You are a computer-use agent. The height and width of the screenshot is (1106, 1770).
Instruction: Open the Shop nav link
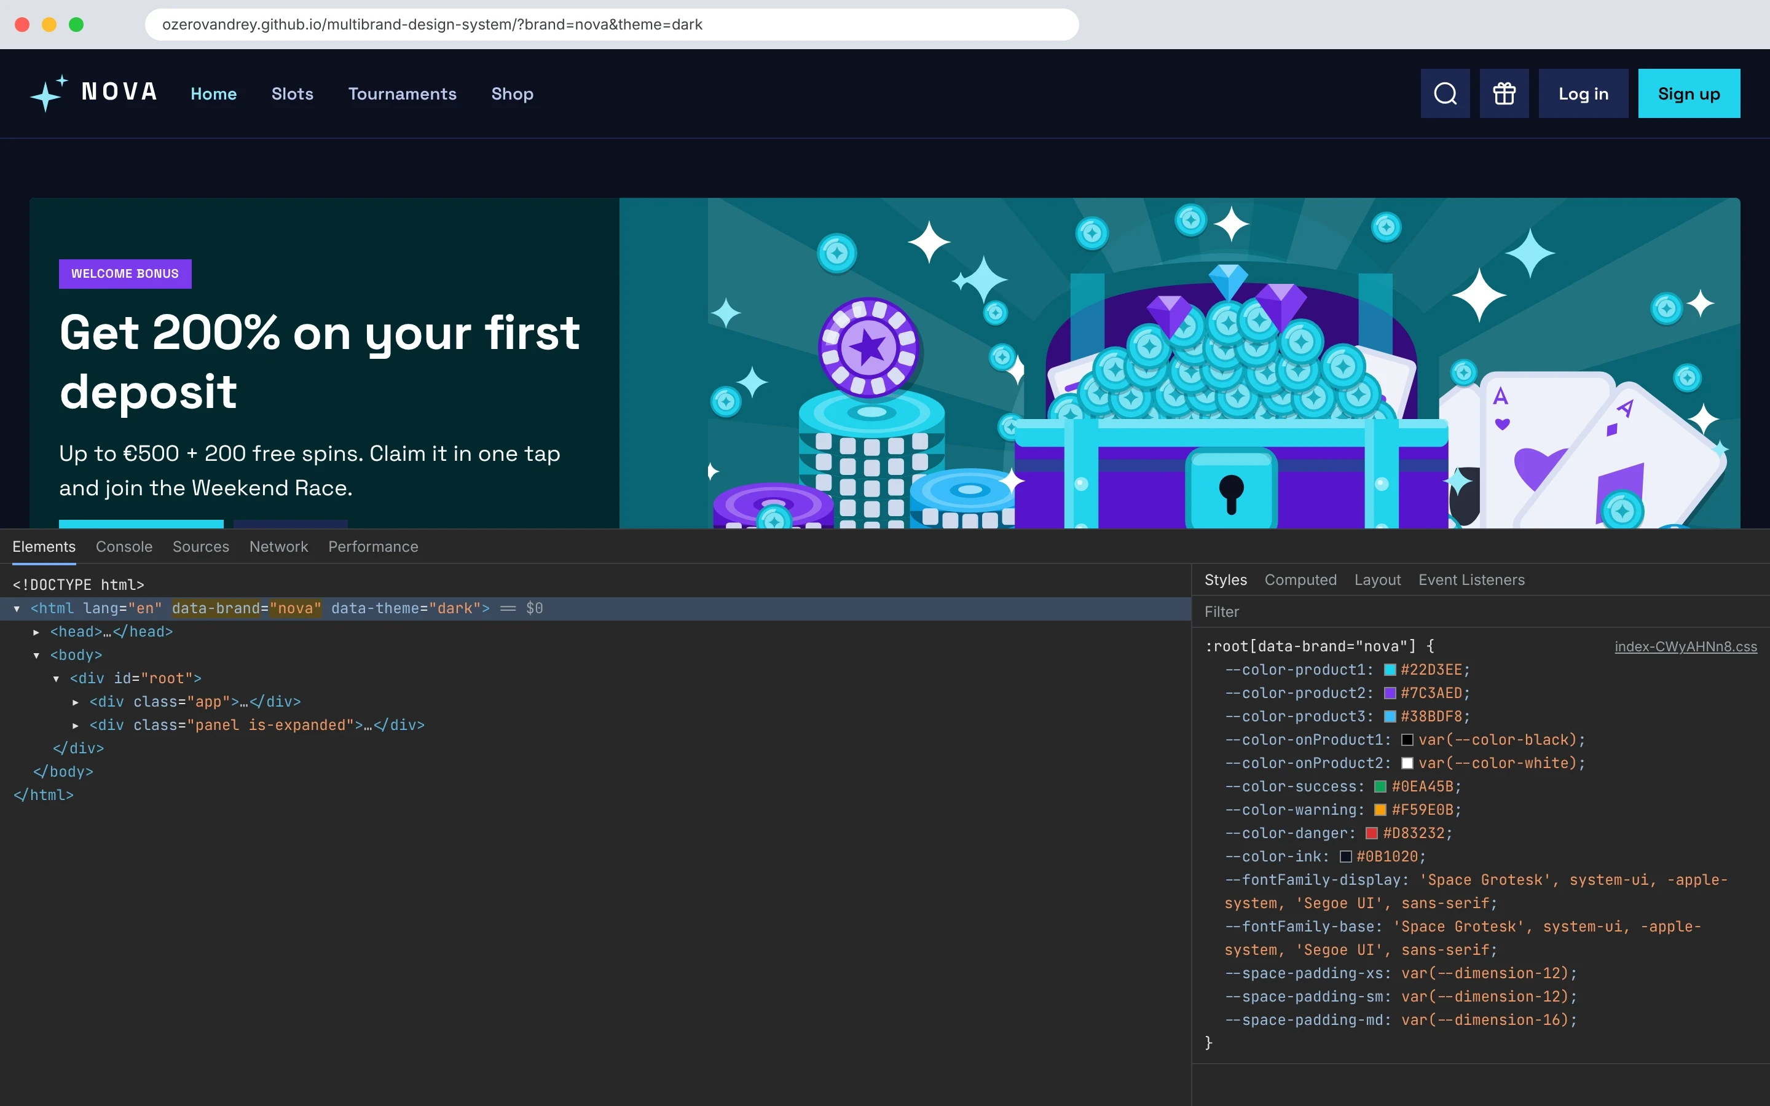coord(512,93)
